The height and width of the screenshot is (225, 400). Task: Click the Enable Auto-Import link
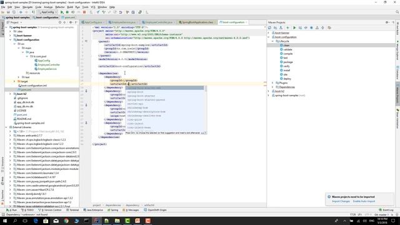tap(364, 201)
